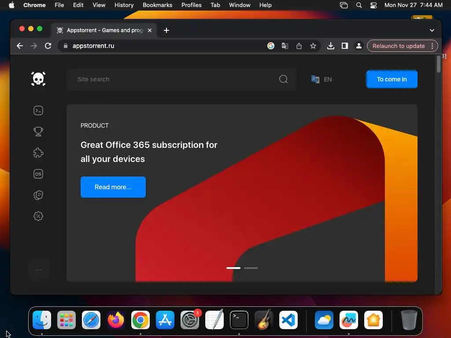Click Spotlight search icon in menu bar
The height and width of the screenshot is (338, 451).
click(x=359, y=5)
